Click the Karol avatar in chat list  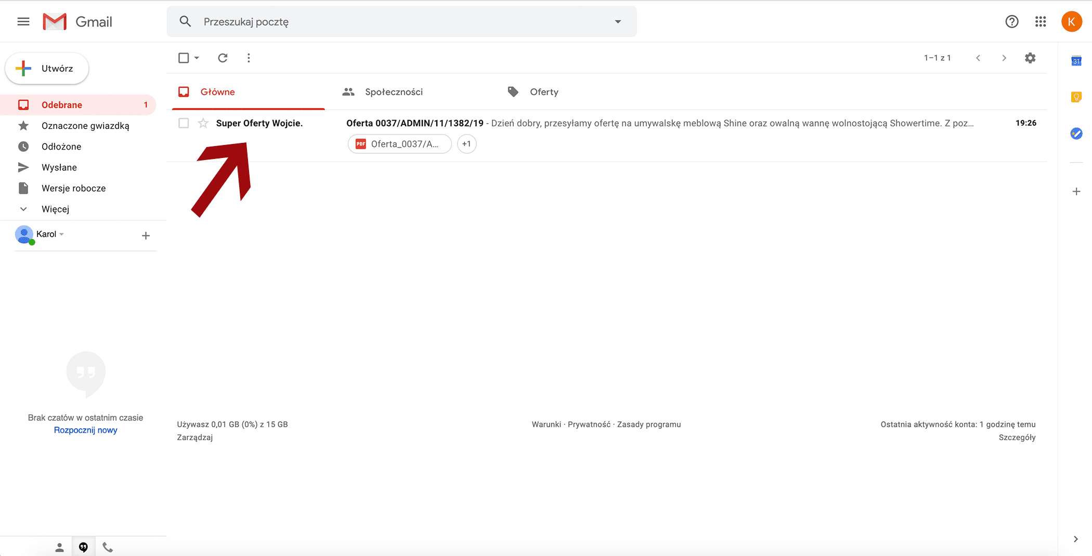point(24,235)
